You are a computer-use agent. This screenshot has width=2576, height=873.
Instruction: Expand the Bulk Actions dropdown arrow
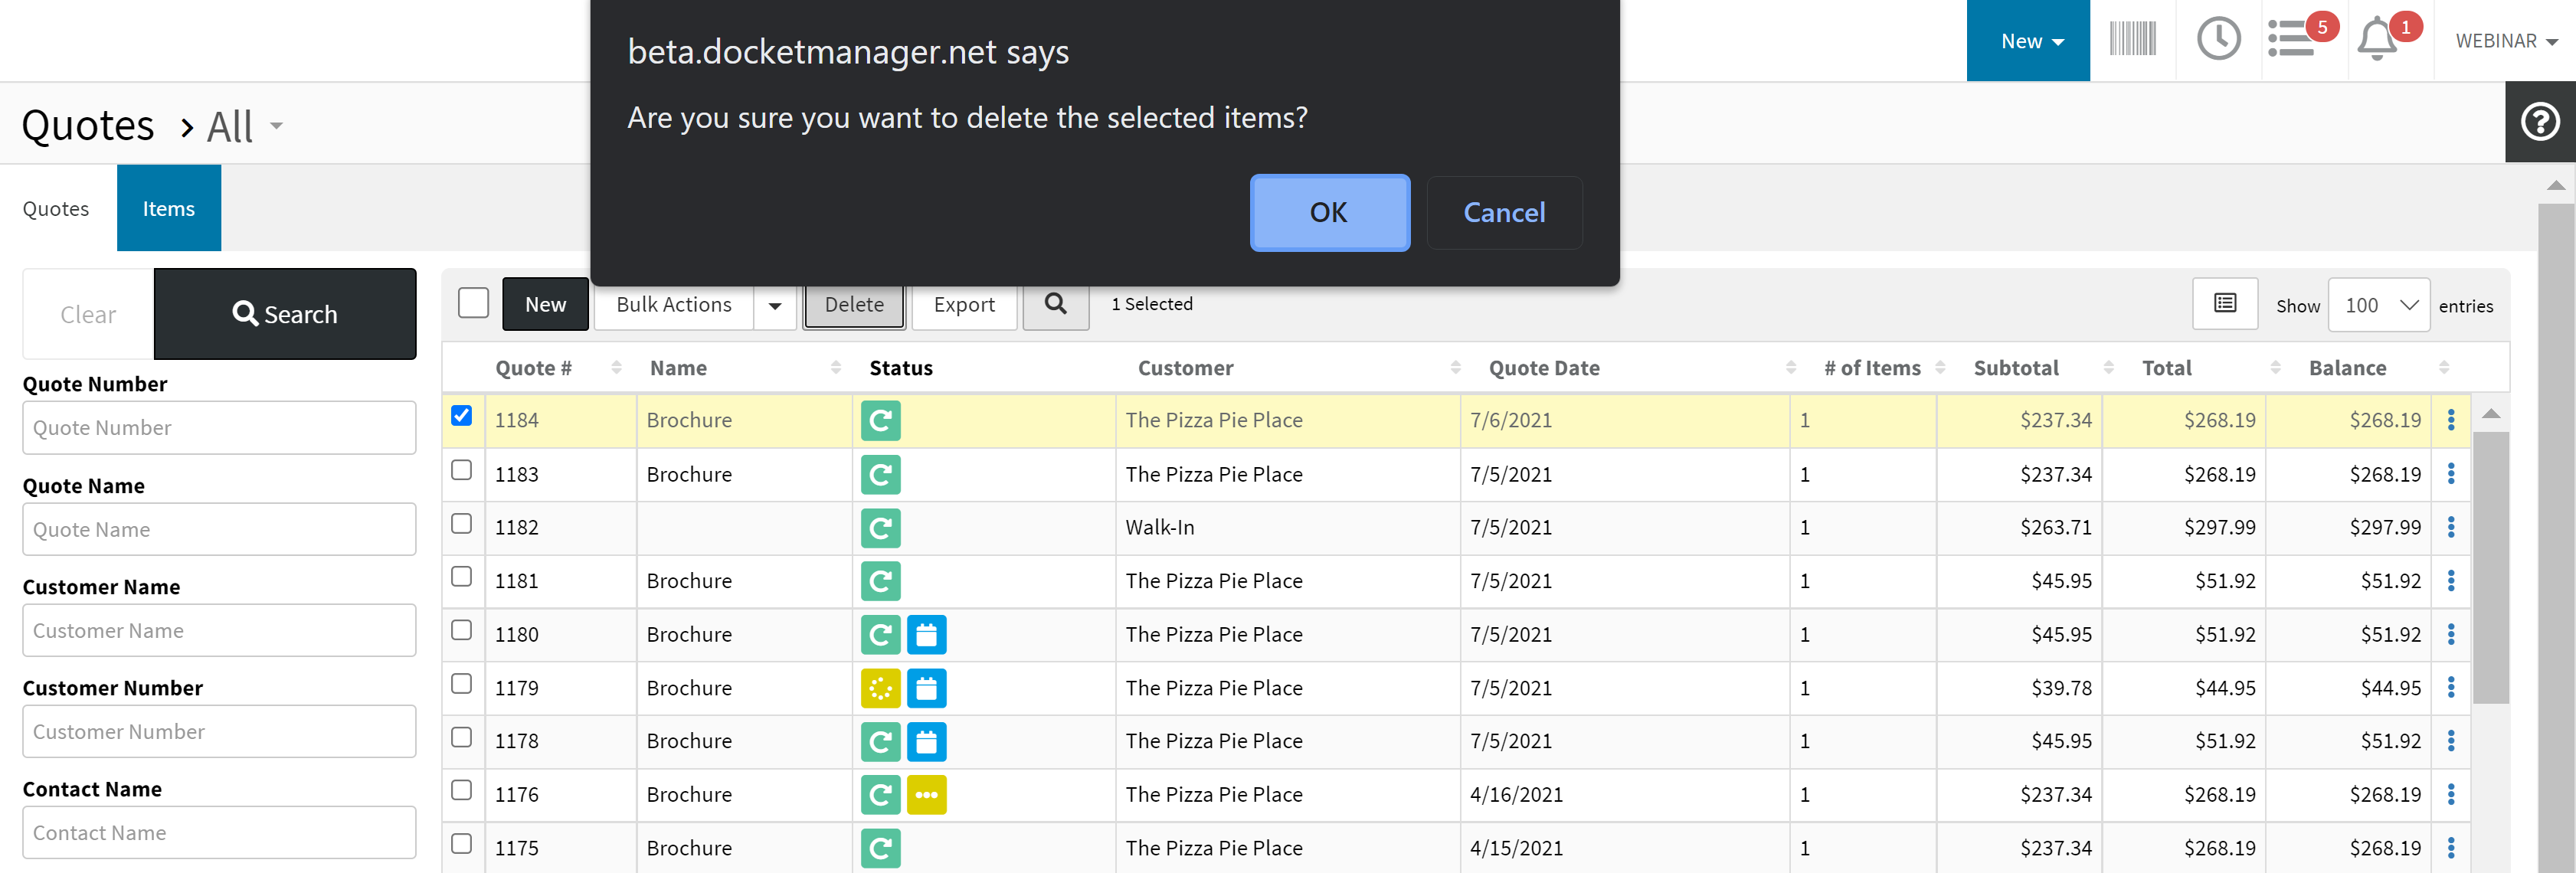(x=774, y=305)
